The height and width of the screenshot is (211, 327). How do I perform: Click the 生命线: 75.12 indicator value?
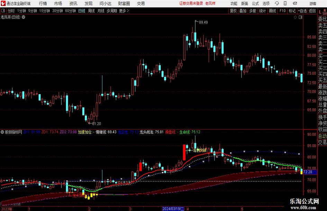(x=190, y=132)
